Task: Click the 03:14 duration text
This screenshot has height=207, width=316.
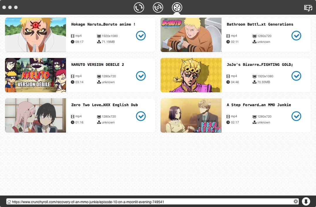Action: (79, 82)
